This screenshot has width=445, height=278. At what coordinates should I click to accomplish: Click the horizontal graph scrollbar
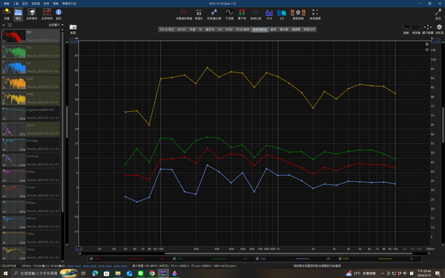coord(288,254)
